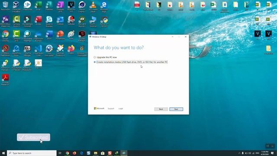Image resolution: width=277 pixels, height=156 pixels.
Task: Select the PowerPoint desktop shortcut
Action: click(60, 35)
